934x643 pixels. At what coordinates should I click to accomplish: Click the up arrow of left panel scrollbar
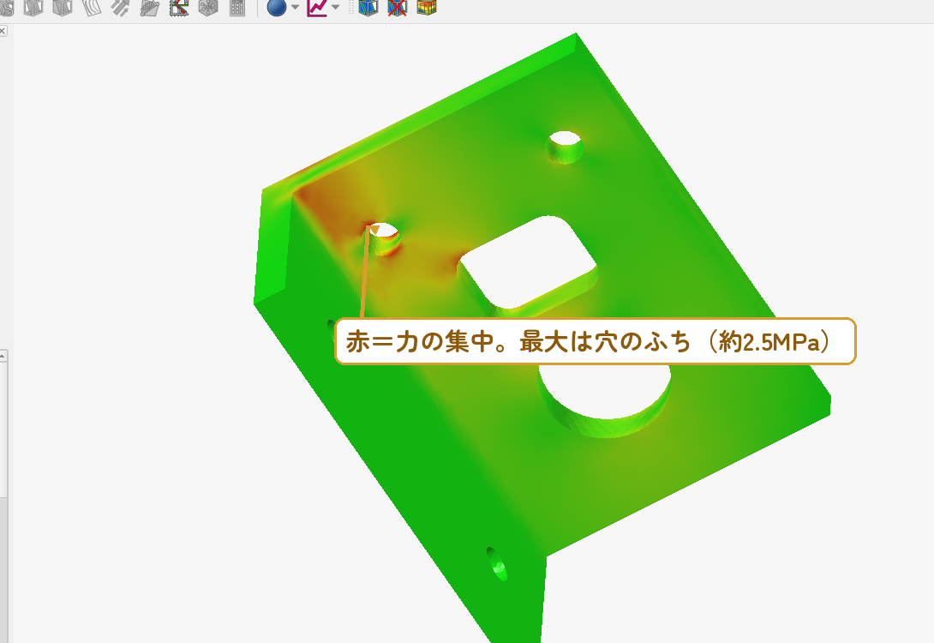point(3,356)
